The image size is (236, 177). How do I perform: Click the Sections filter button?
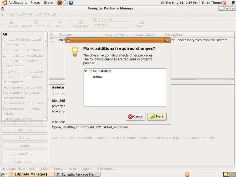click(x=24, y=130)
